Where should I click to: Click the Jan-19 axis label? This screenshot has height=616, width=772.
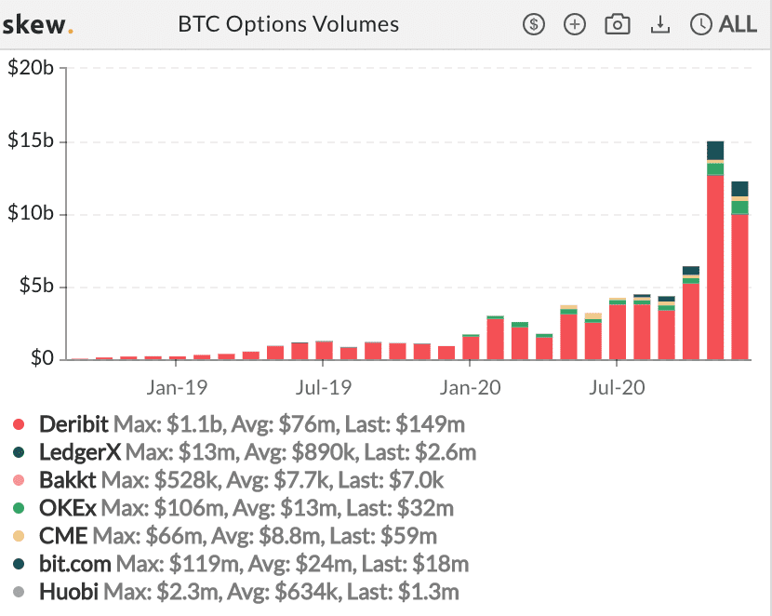pos(177,387)
